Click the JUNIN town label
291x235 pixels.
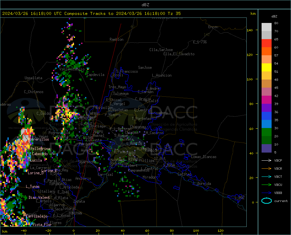pos(131,153)
